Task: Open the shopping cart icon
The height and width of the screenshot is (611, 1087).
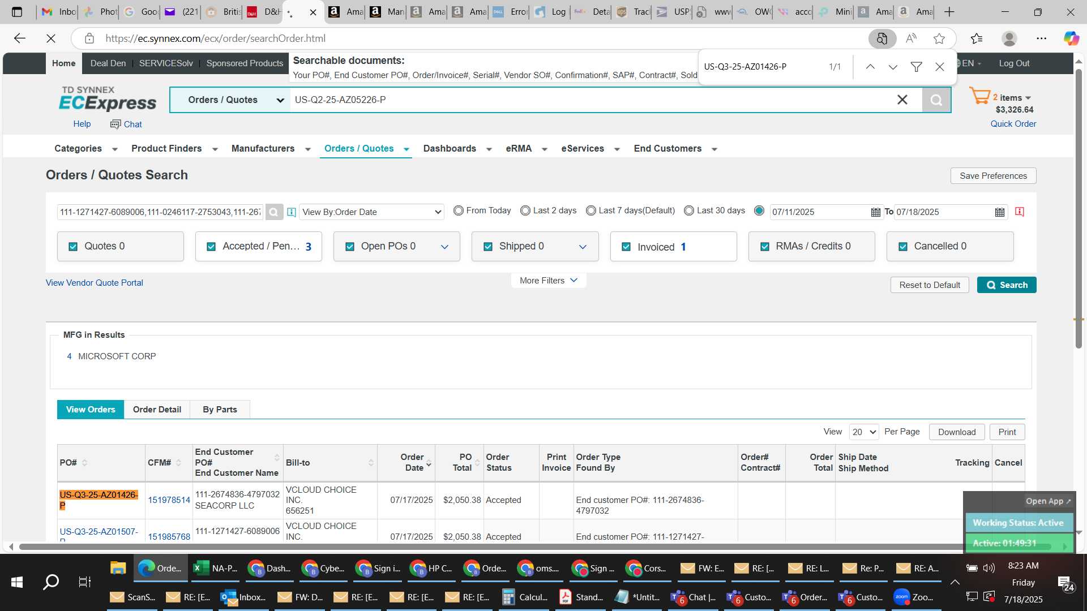Action: pyautogui.click(x=979, y=96)
